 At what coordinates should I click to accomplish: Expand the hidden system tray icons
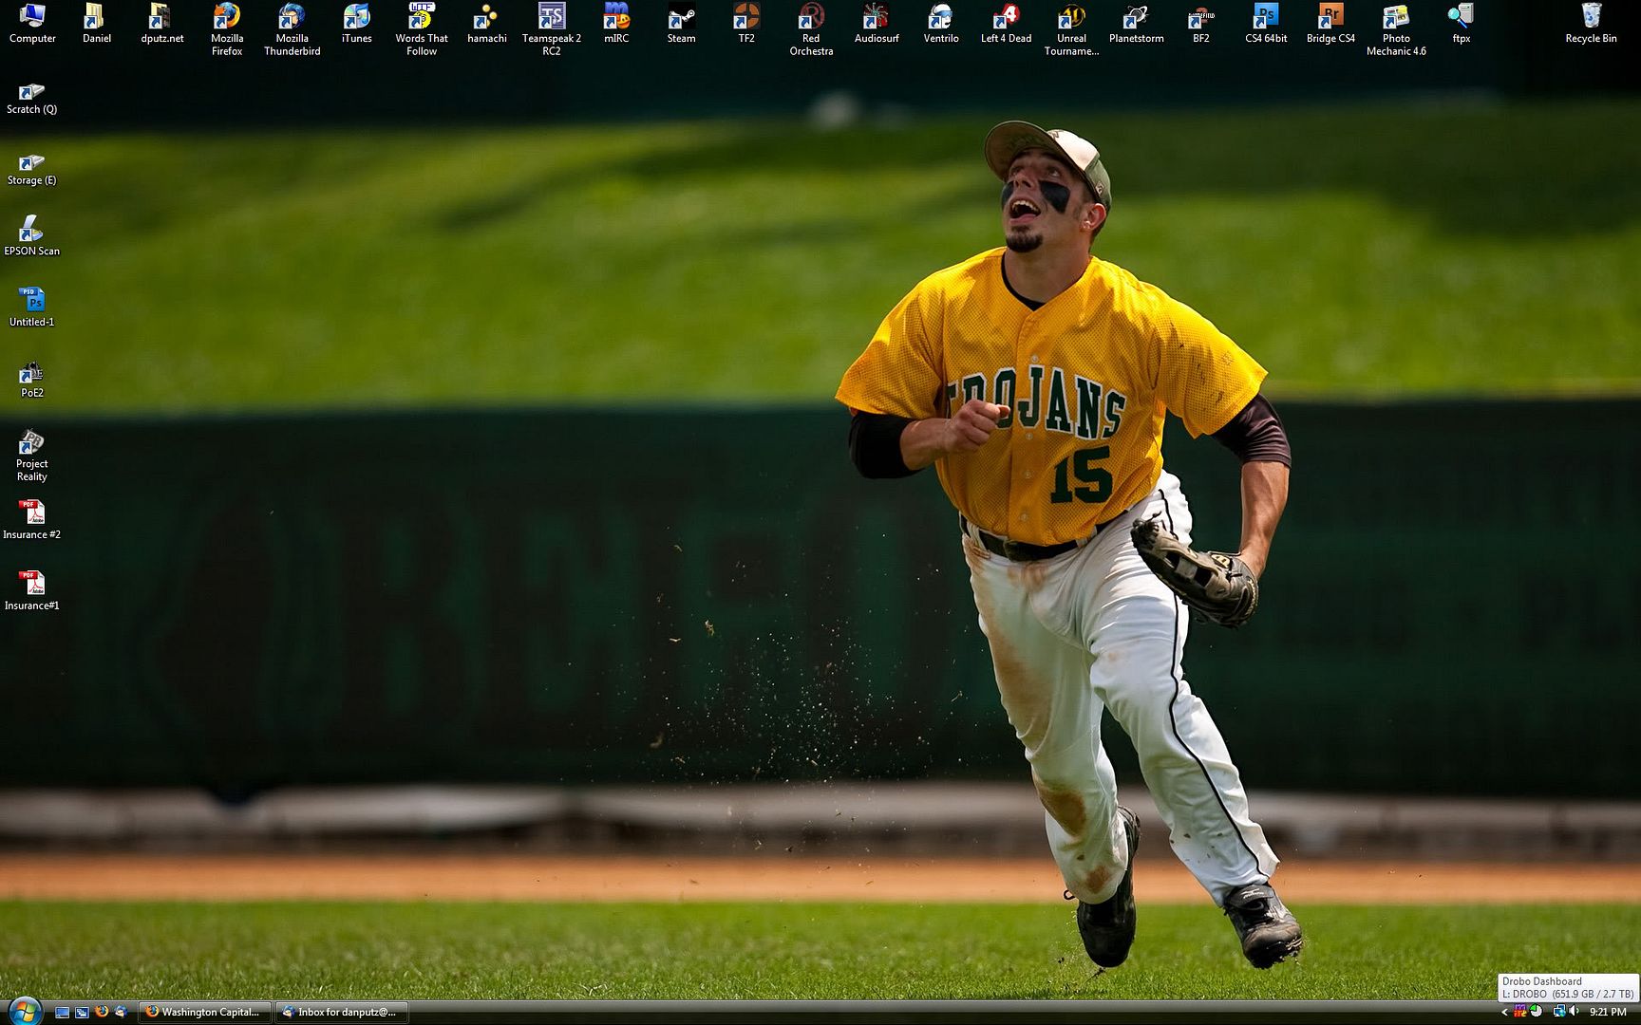(1504, 1013)
